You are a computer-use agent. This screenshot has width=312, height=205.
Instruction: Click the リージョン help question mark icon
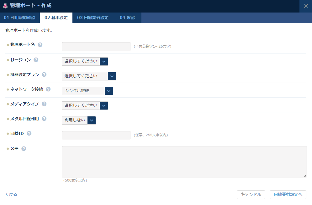click(36, 59)
